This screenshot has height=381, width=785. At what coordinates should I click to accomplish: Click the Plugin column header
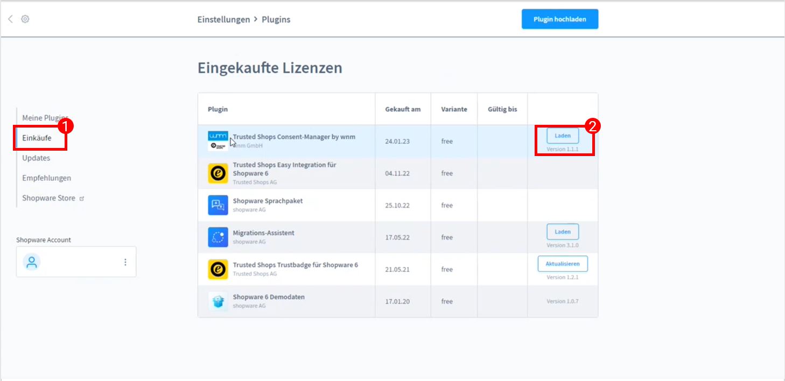point(218,109)
